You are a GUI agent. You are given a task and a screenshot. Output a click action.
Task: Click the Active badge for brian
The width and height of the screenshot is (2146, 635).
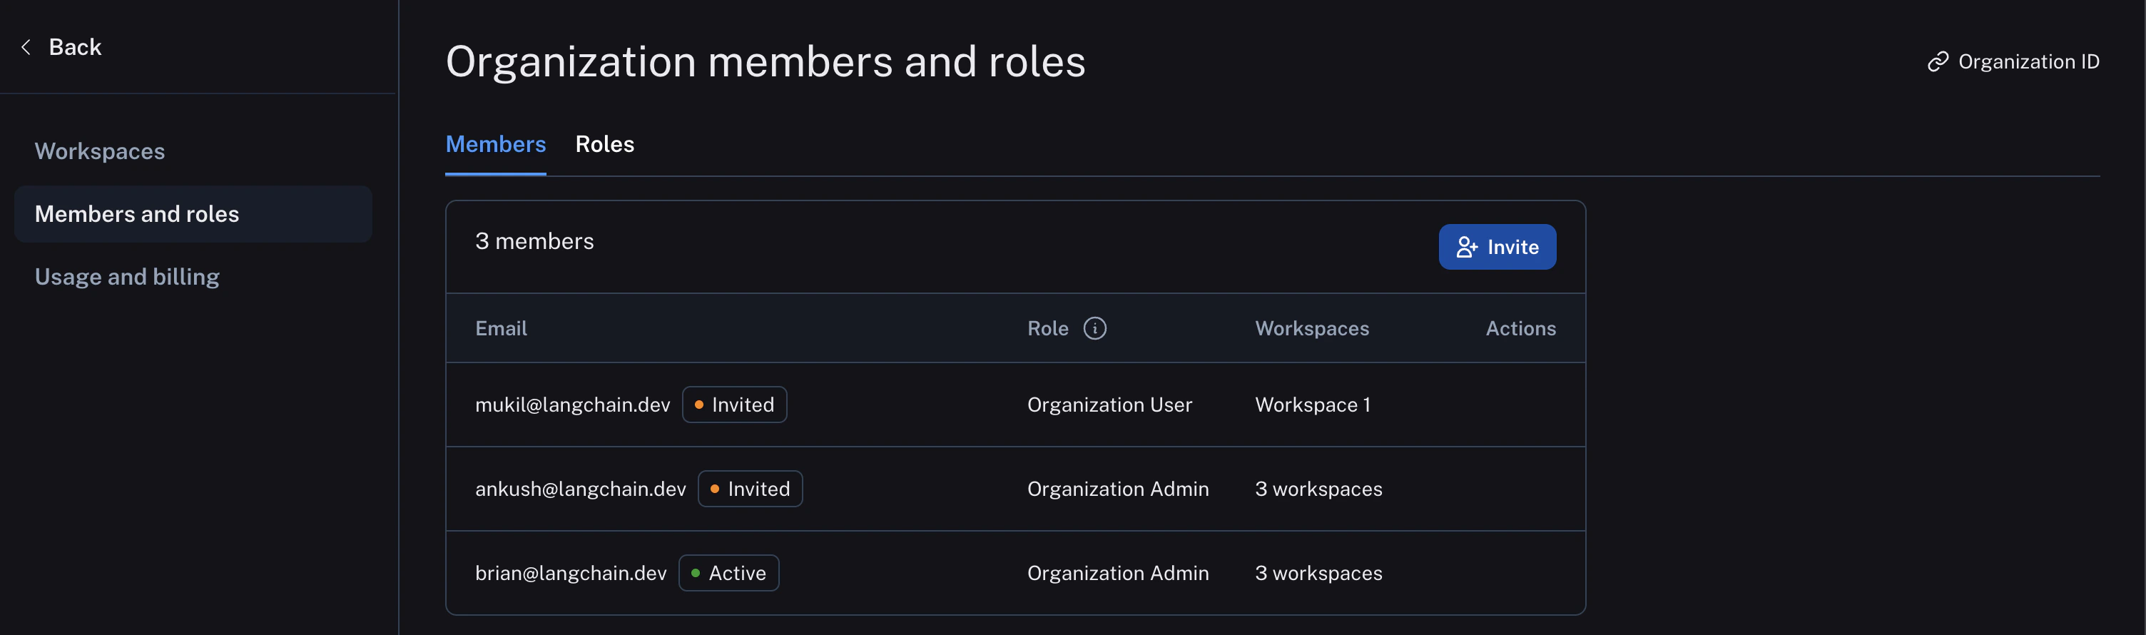(729, 574)
